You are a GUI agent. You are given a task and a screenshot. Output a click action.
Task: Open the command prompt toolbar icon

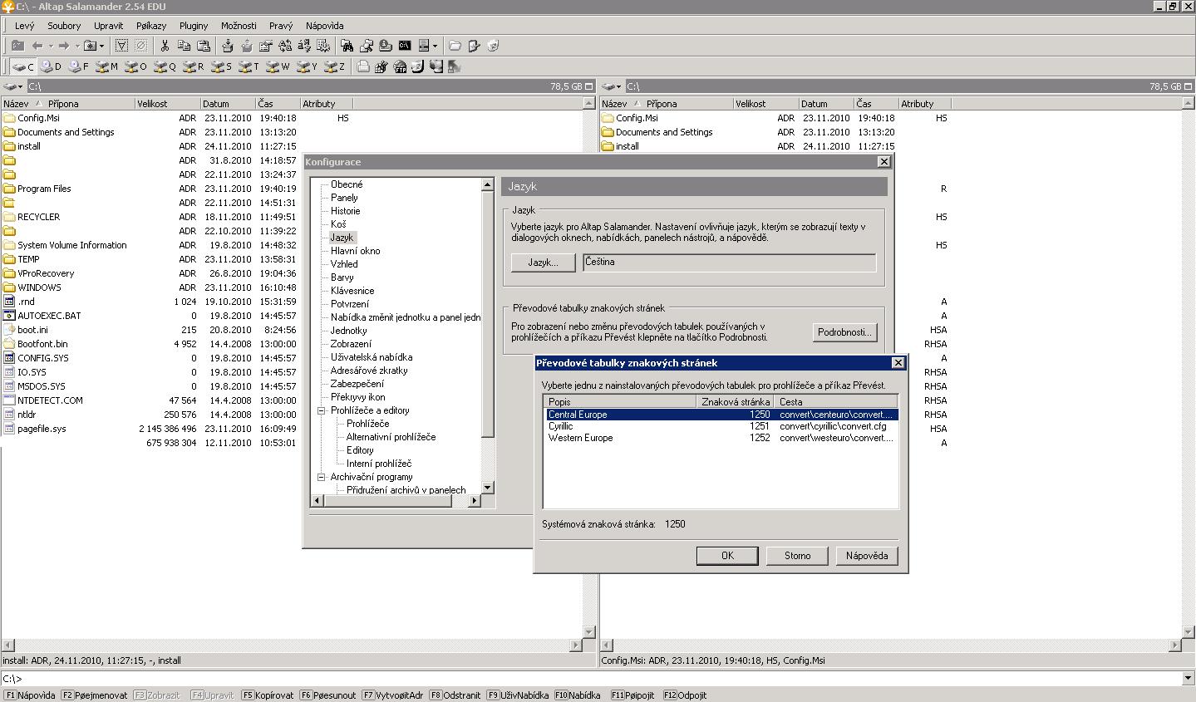tap(405, 46)
